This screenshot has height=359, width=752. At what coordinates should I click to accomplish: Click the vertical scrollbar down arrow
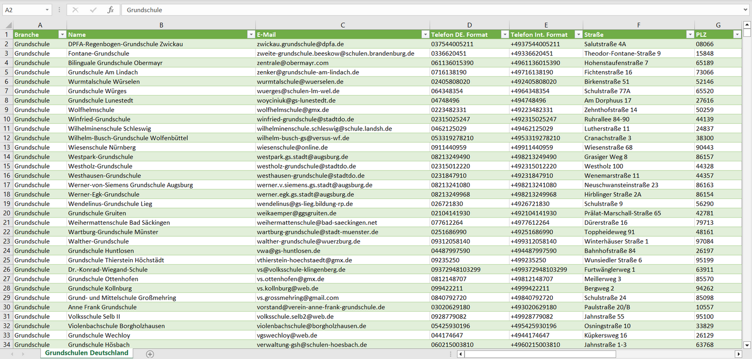click(x=747, y=344)
